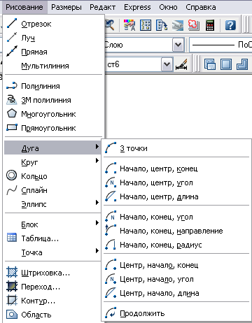This screenshot has height=323, width=252.
Task: Click the blue Help question mark icon
Action: pos(230,25)
